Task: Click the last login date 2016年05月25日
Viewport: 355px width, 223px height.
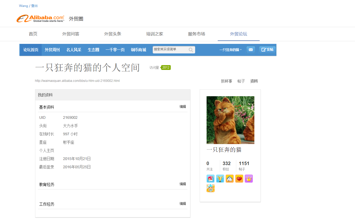Action: [77, 167]
